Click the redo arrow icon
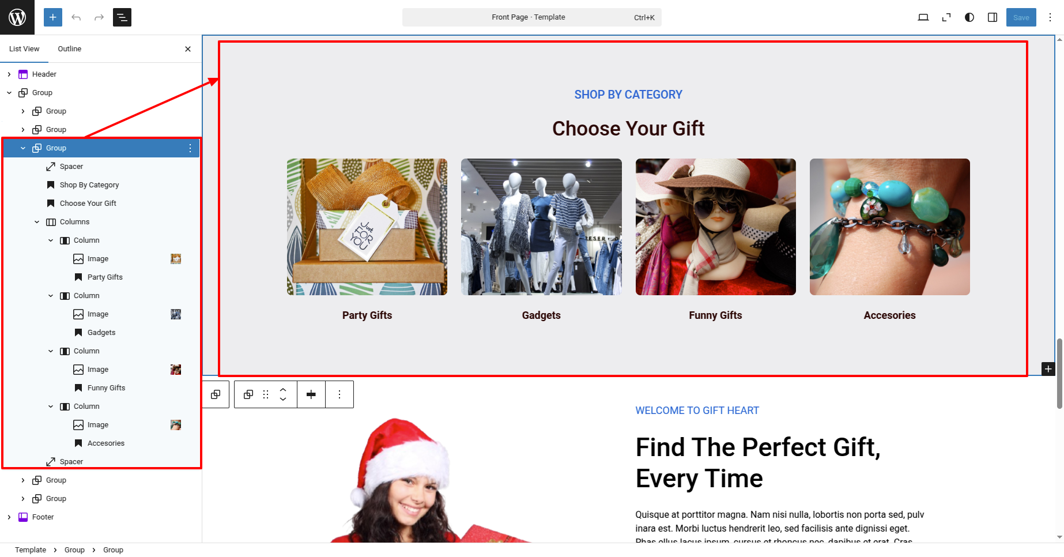This screenshot has width=1064, height=557. tap(99, 17)
